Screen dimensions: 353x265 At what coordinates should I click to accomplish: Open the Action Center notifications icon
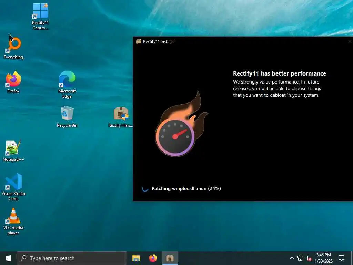pyautogui.click(x=342, y=258)
